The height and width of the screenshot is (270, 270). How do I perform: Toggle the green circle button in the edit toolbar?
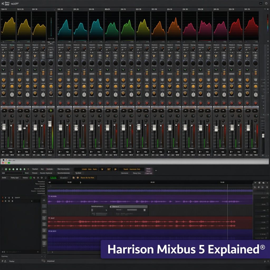tap(31, 178)
